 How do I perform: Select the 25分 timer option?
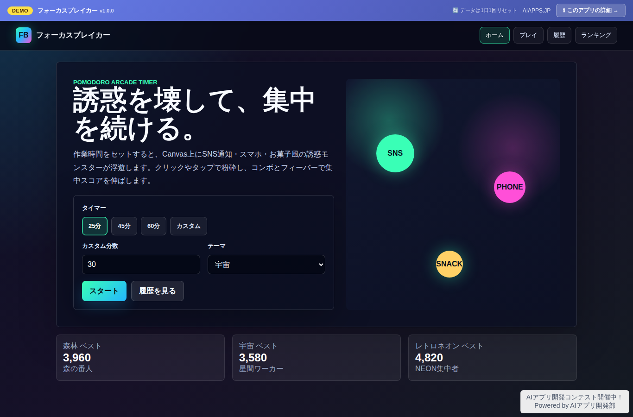click(x=95, y=226)
